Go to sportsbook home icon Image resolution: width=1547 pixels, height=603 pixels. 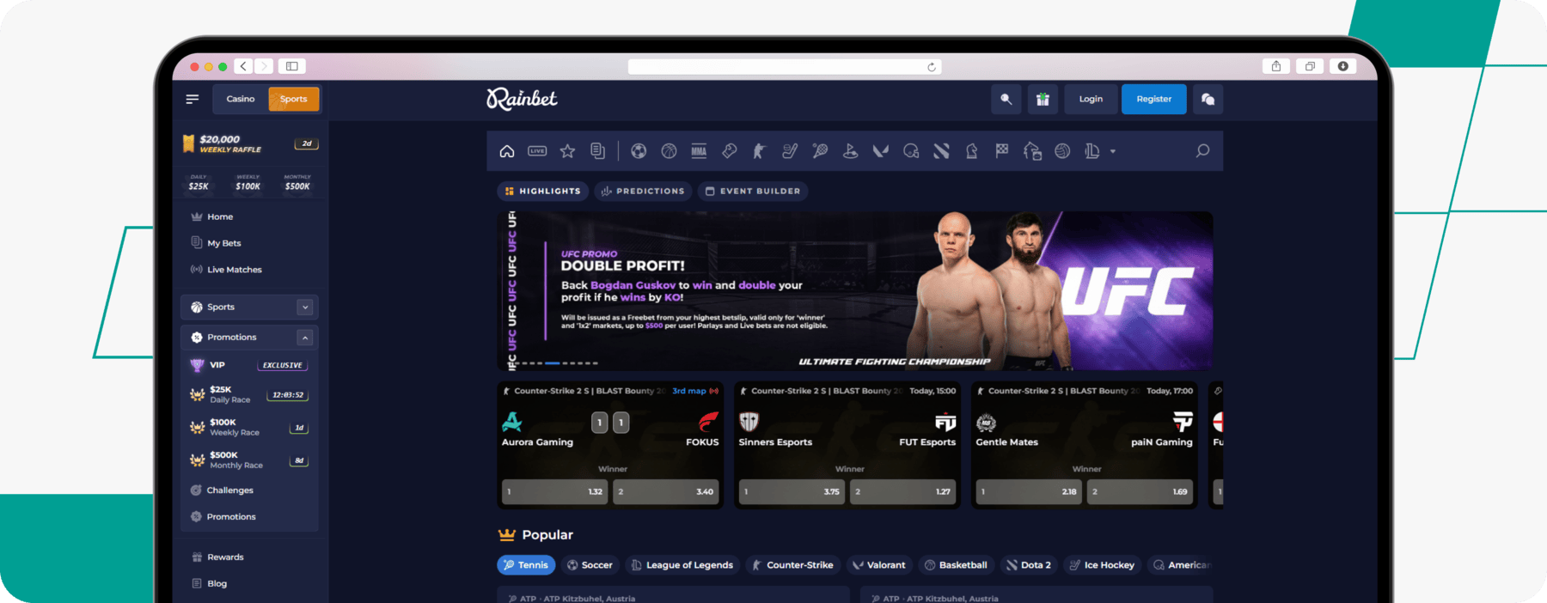pyautogui.click(x=507, y=151)
